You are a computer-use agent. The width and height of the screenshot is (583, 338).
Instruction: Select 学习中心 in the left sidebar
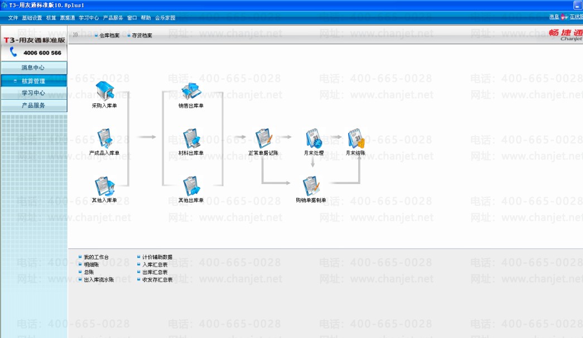click(34, 93)
